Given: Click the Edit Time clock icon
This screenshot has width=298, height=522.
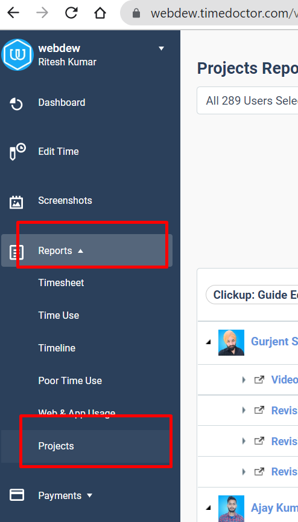Looking at the screenshot, I should click(17, 152).
